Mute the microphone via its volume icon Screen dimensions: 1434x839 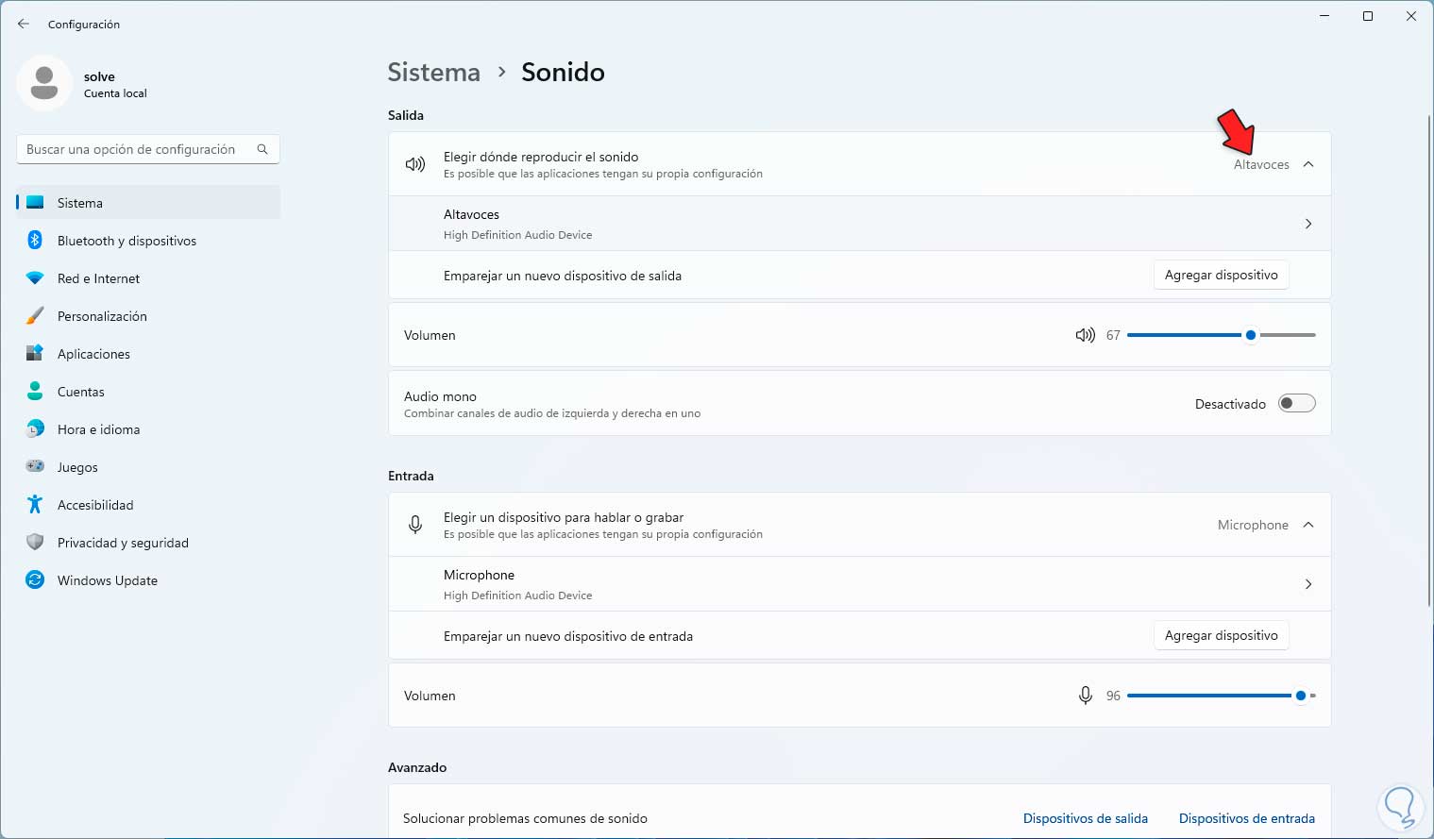coord(1085,696)
